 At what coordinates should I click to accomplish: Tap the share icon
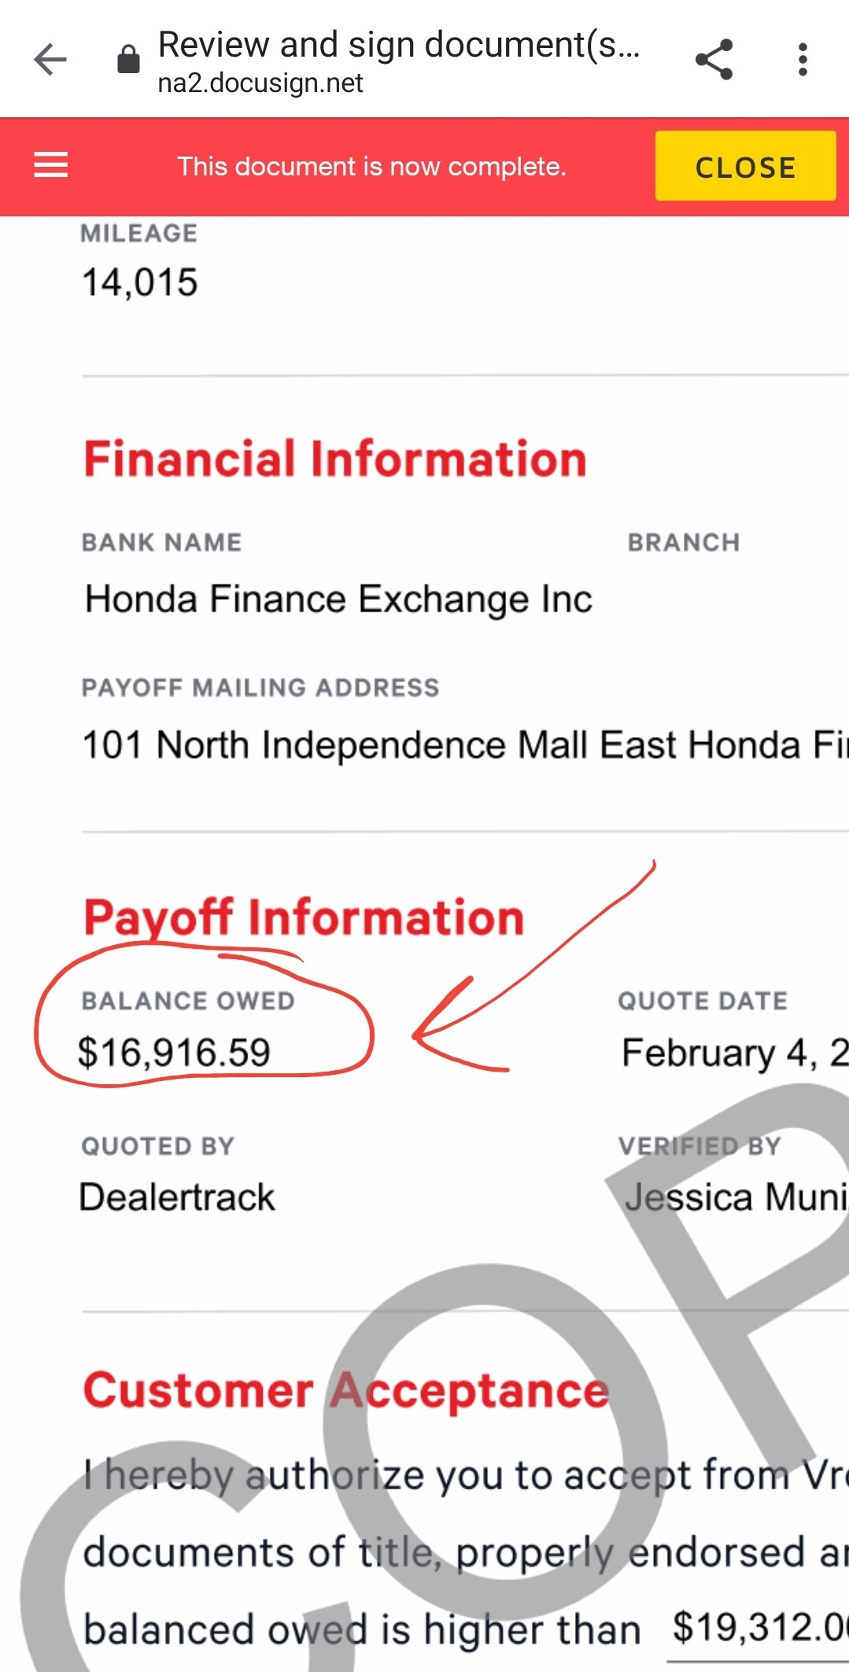point(714,60)
